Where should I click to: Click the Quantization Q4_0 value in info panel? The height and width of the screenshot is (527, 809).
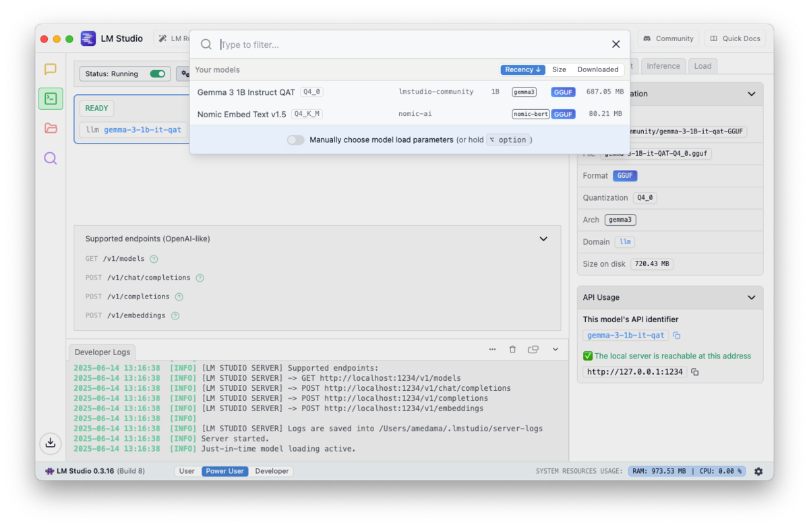[645, 198]
